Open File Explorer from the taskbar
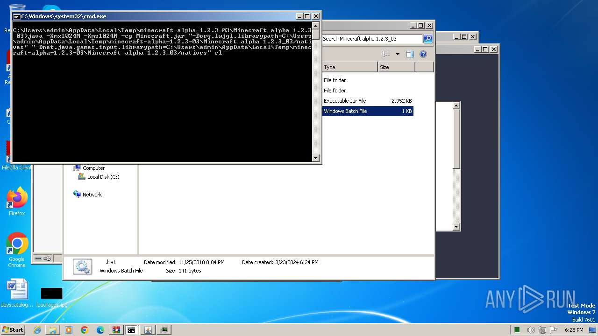This screenshot has width=598, height=336. point(53,330)
